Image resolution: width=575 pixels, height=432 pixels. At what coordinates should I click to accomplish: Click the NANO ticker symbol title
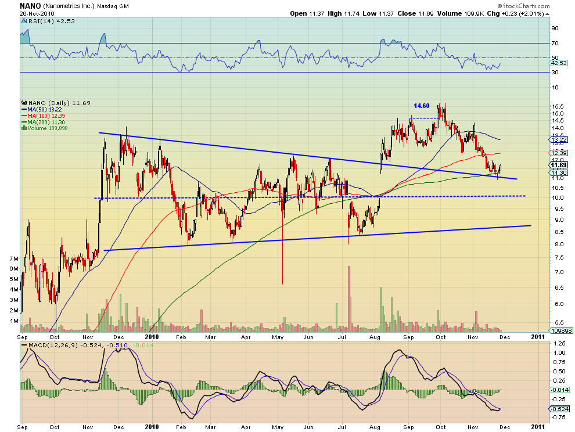click(30, 6)
